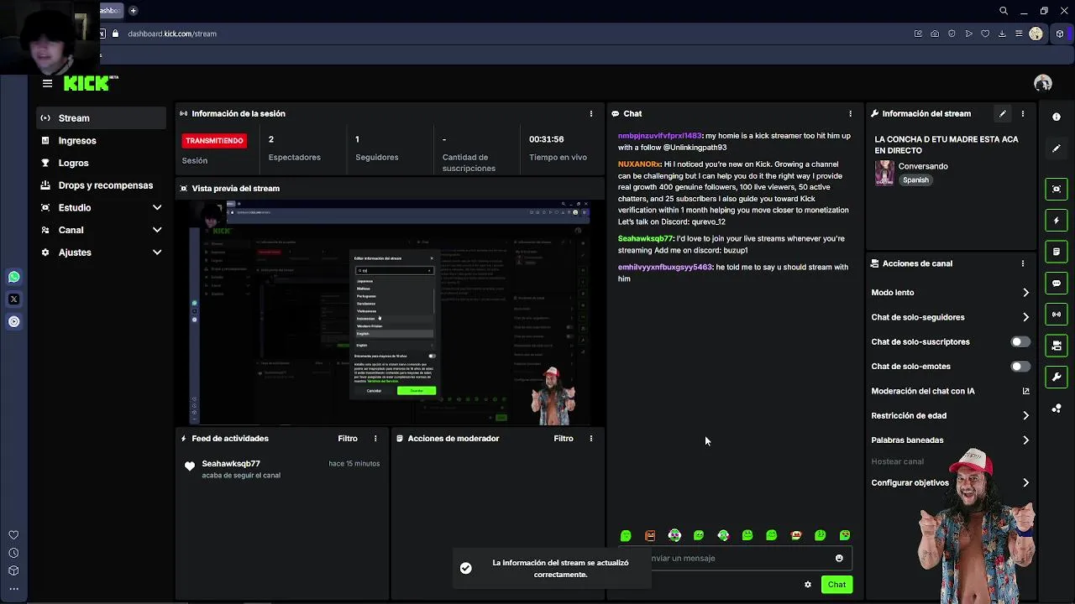
Task: Select the first green Kick emote
Action: coord(626,535)
